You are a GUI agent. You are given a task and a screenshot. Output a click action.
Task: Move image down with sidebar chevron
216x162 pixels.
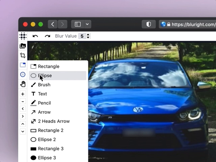pos(23,131)
